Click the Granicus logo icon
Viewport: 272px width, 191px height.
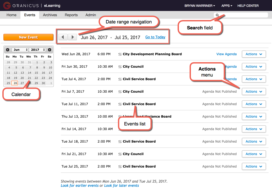(x=7, y=5)
